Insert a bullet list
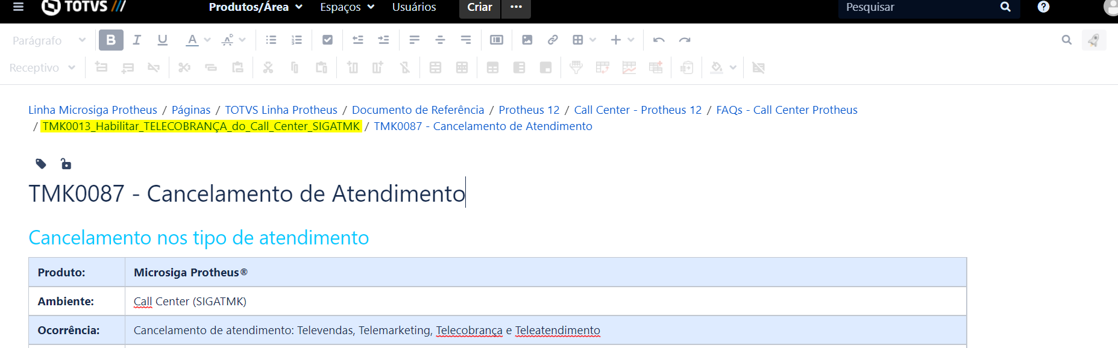1118x348 pixels. [271, 40]
